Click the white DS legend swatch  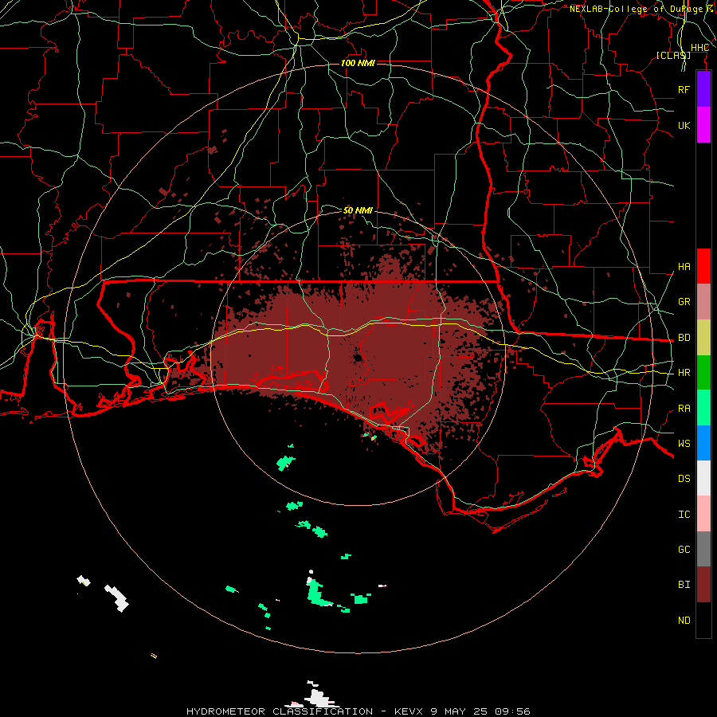pyautogui.click(x=703, y=478)
